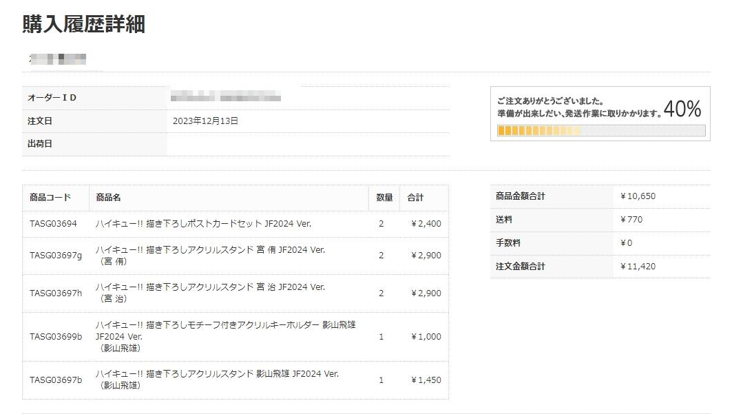Click the ¥0 handling fee amount
Image resolution: width=743 pixels, height=414 pixels.
(x=626, y=242)
